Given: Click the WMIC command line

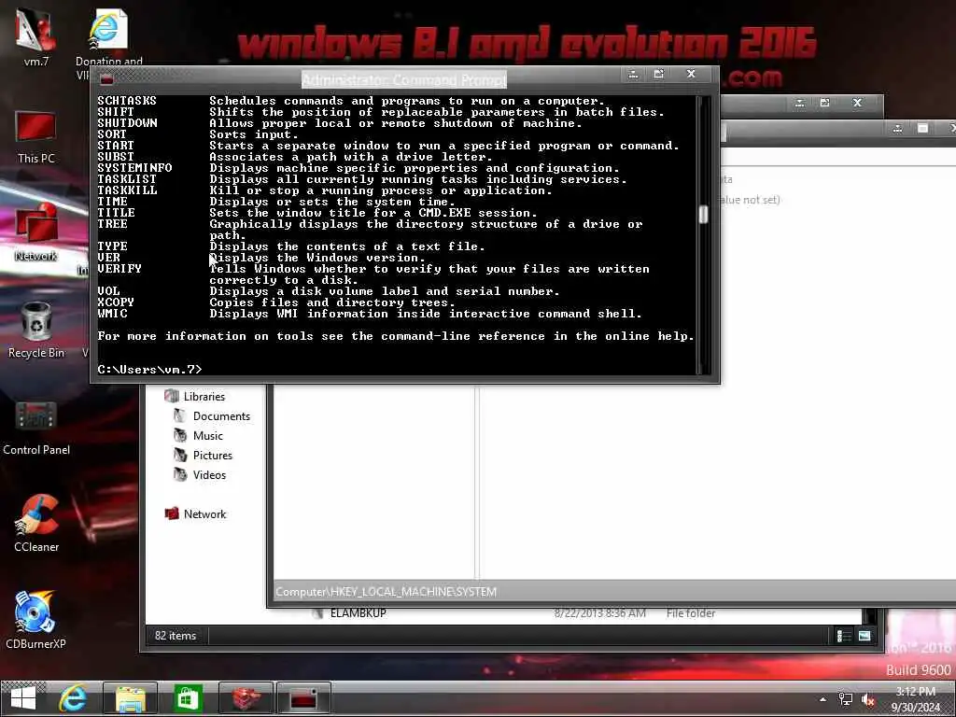Looking at the screenshot, I should [370, 314].
